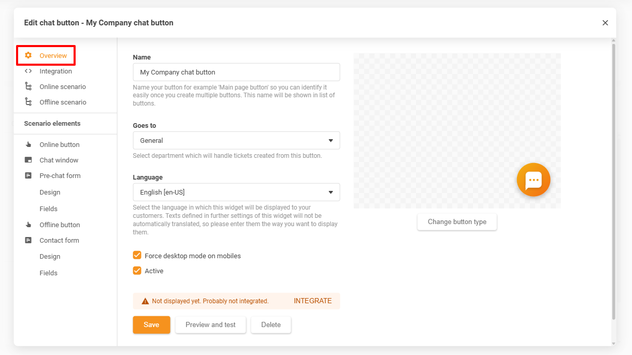
Task: Click the Change button type button
Action: coord(457,221)
